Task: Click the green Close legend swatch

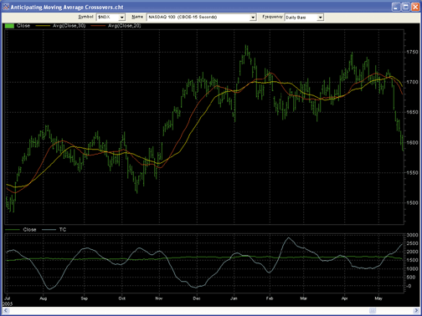Action: click(x=9, y=26)
